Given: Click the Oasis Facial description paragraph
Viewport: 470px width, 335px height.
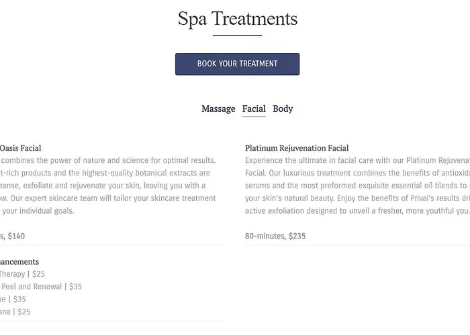Looking at the screenshot, I should point(107,186).
